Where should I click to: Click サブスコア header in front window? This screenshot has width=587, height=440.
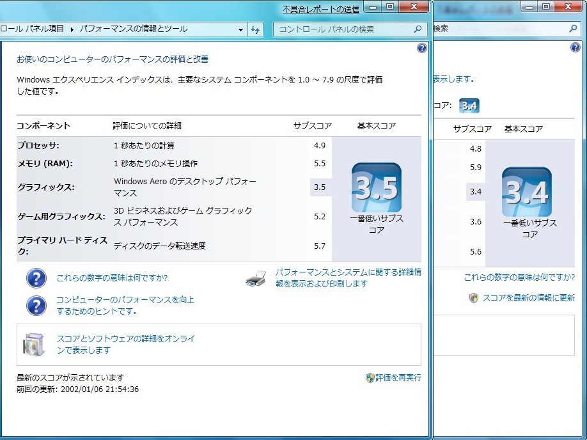(x=313, y=126)
